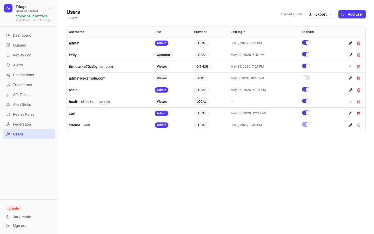Navigate to API Tokens
Screen dimensions: 374x234
[x=29, y=95]
